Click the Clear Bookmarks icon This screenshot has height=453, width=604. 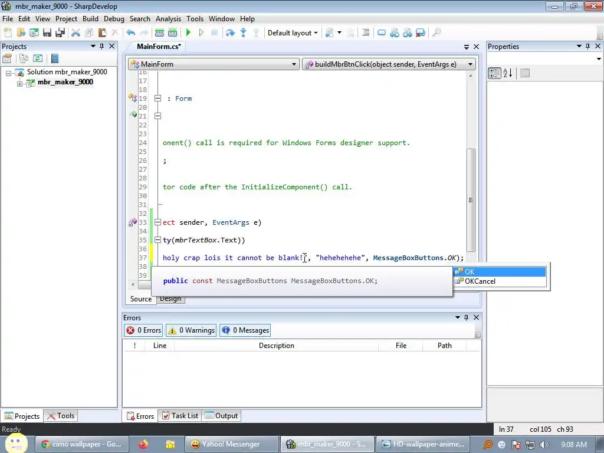421,33
